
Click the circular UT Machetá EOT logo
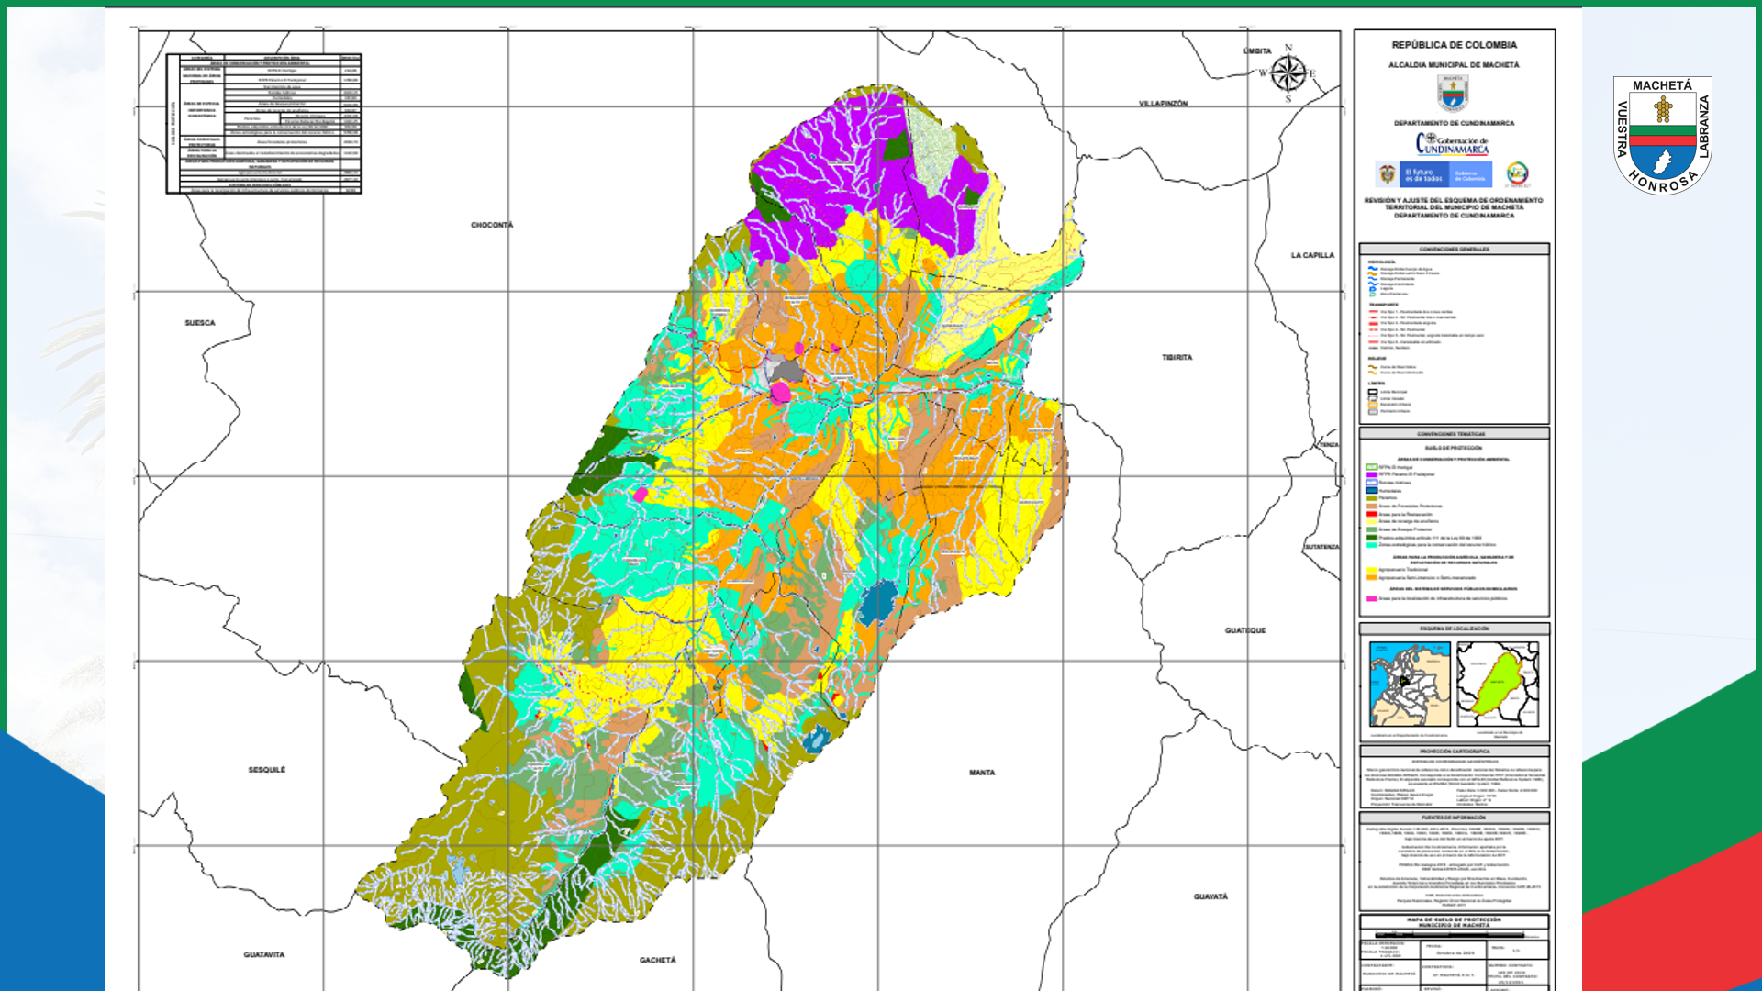tap(1517, 173)
